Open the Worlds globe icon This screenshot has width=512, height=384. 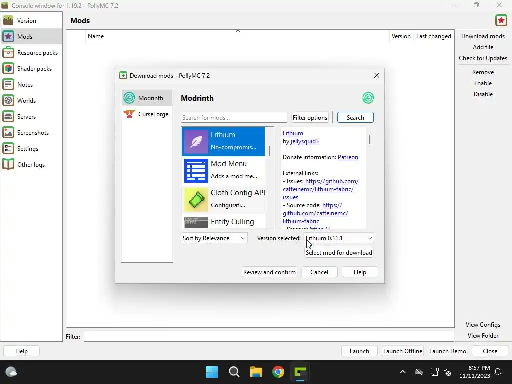8,101
